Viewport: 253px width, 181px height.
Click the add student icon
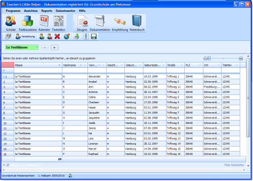coord(42,36)
